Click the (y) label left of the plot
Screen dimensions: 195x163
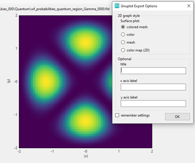8,82
